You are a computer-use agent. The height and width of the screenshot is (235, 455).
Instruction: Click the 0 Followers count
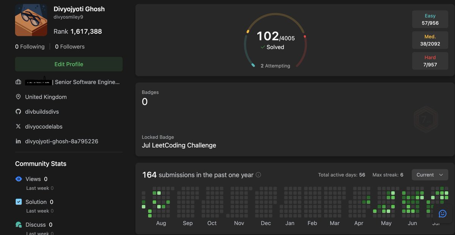pyautogui.click(x=70, y=47)
